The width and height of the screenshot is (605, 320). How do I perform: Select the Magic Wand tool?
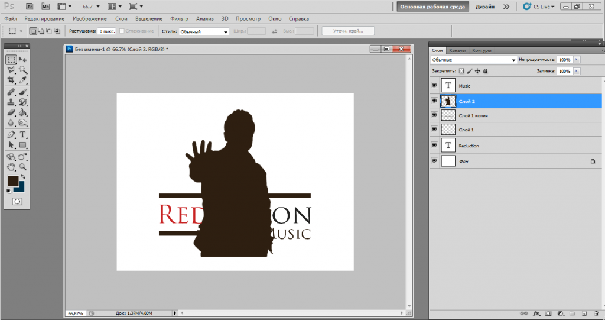click(x=23, y=70)
